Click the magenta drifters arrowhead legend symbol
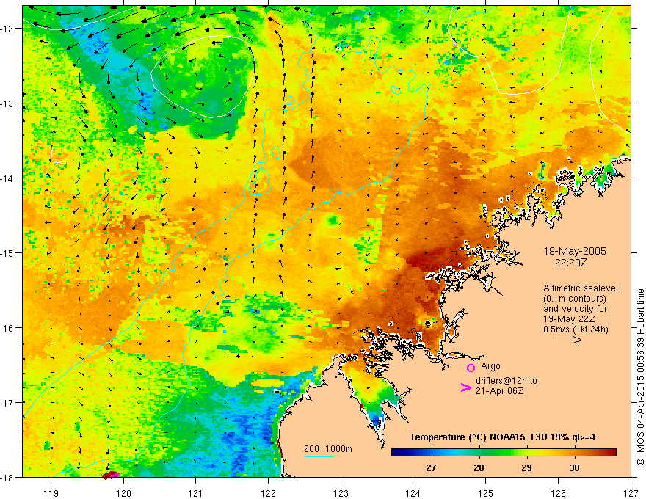 click(x=465, y=387)
